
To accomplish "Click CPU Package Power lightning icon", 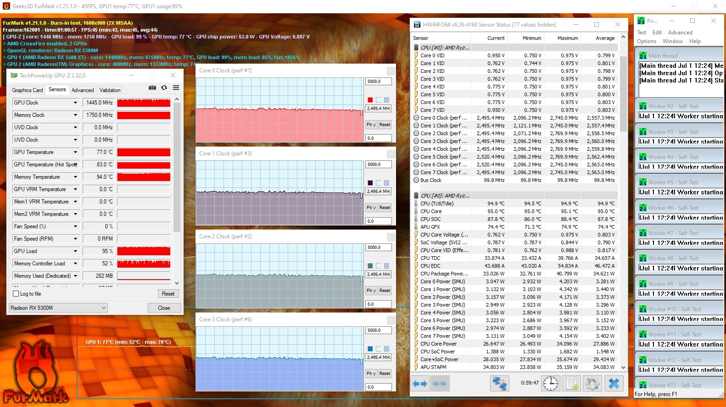I will click(416, 274).
